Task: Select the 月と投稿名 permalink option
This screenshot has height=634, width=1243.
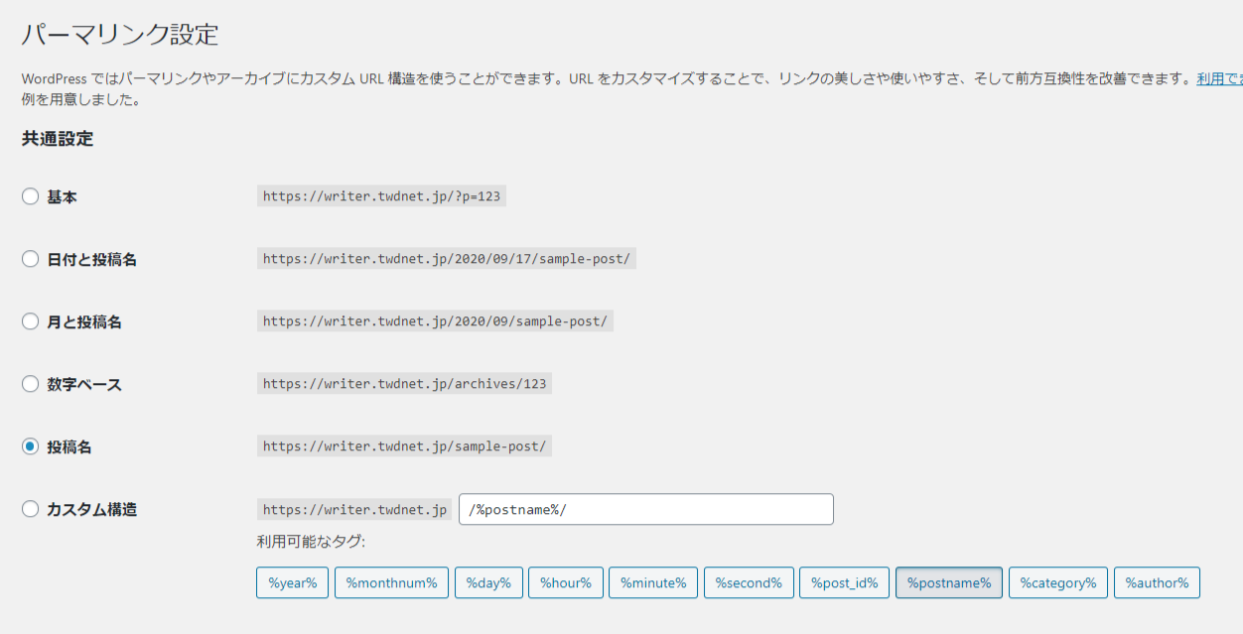Action: [30, 321]
